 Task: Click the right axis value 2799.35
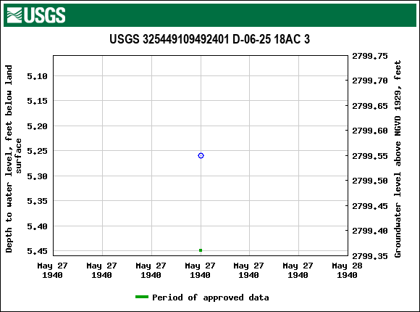point(370,256)
